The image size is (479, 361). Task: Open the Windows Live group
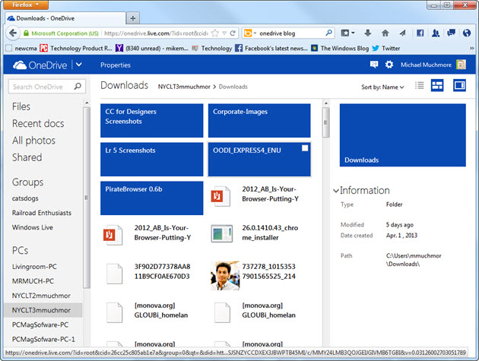(x=33, y=227)
